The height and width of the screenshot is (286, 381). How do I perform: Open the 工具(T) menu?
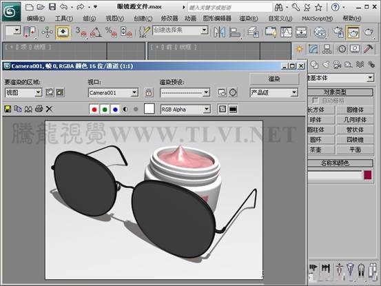tap(64, 19)
